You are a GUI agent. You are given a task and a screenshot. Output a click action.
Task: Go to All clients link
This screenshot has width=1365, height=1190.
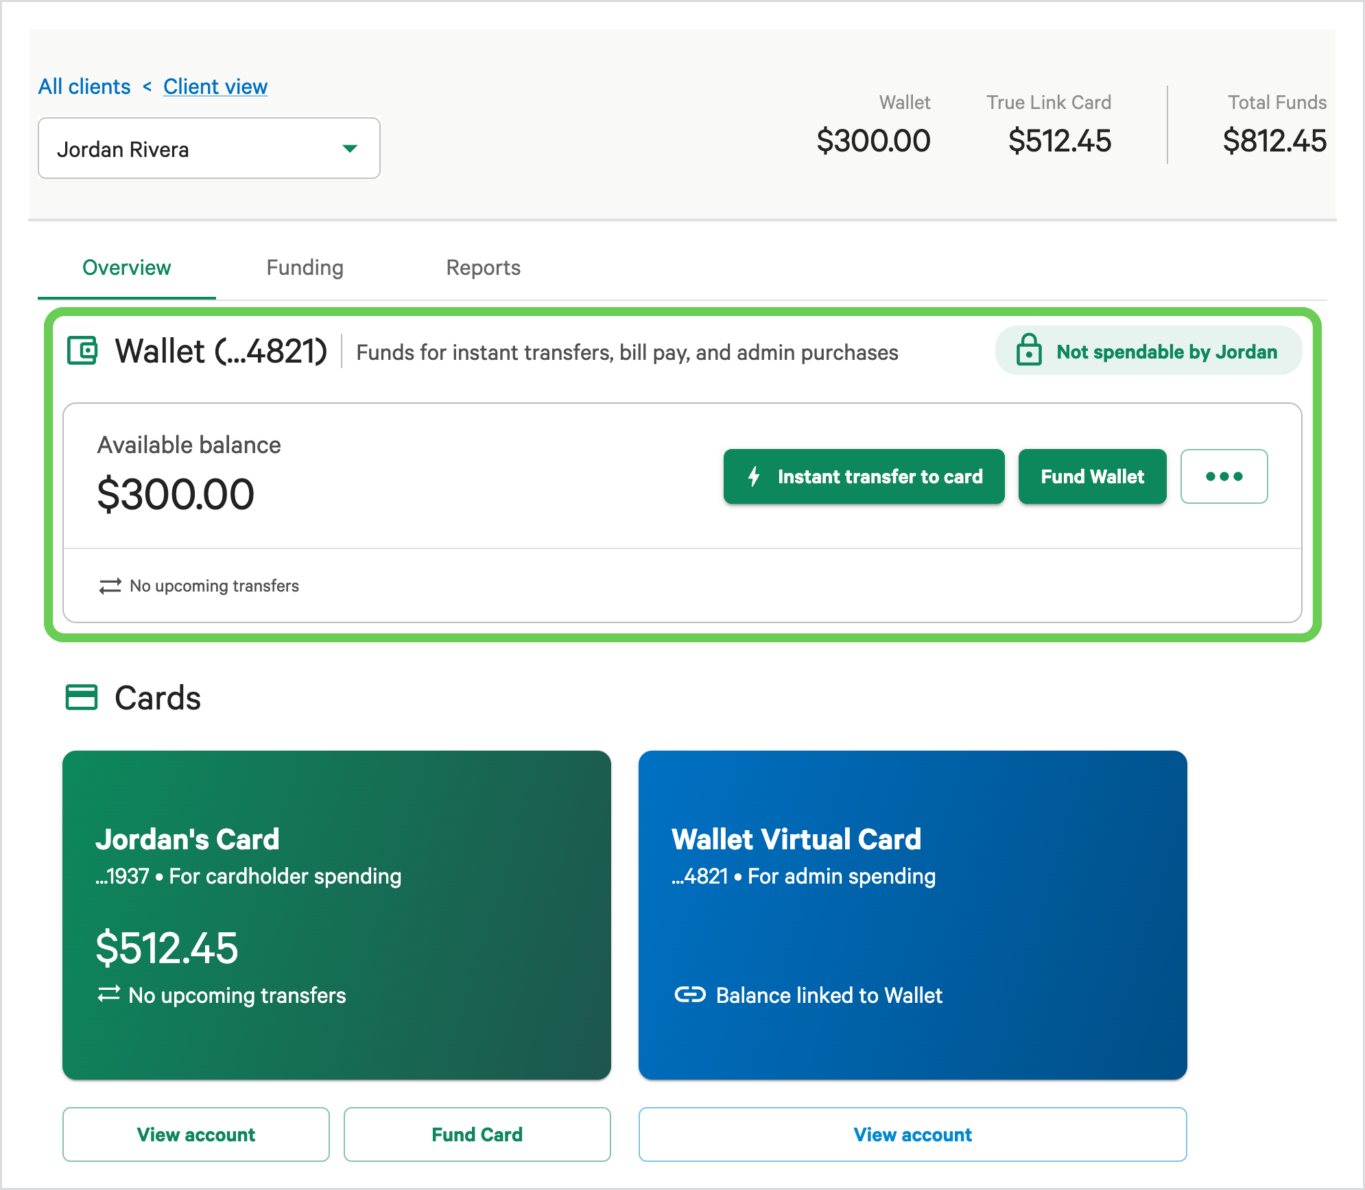(x=84, y=86)
